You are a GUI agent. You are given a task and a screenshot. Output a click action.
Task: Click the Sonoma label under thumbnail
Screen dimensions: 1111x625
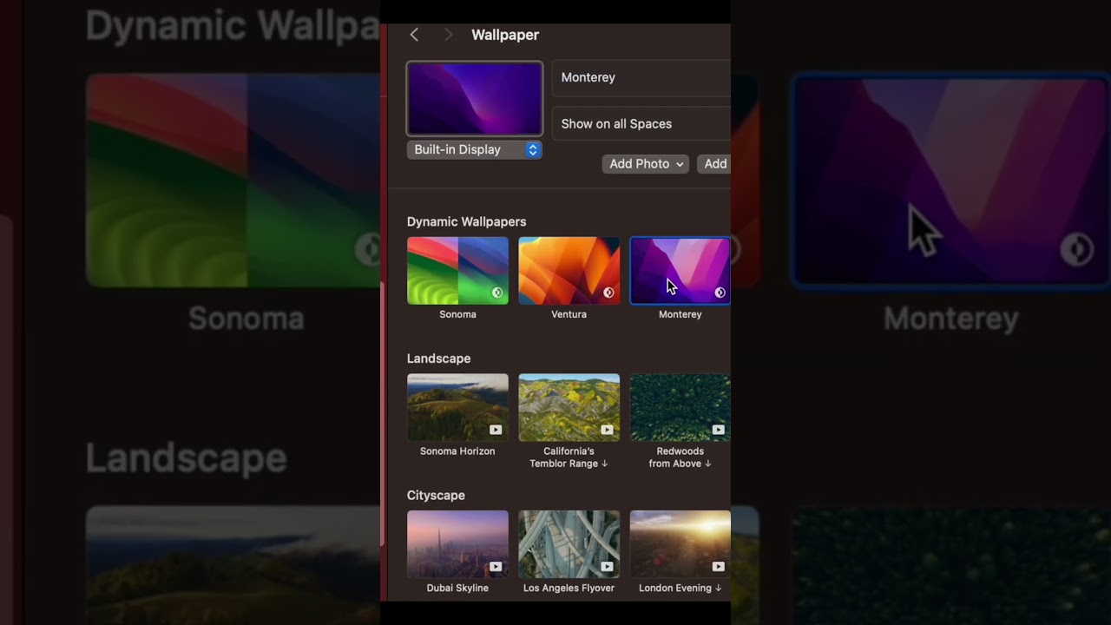click(x=457, y=314)
